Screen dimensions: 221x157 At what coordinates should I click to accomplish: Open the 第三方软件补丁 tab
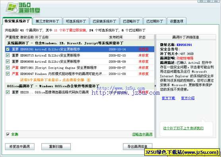47,21
